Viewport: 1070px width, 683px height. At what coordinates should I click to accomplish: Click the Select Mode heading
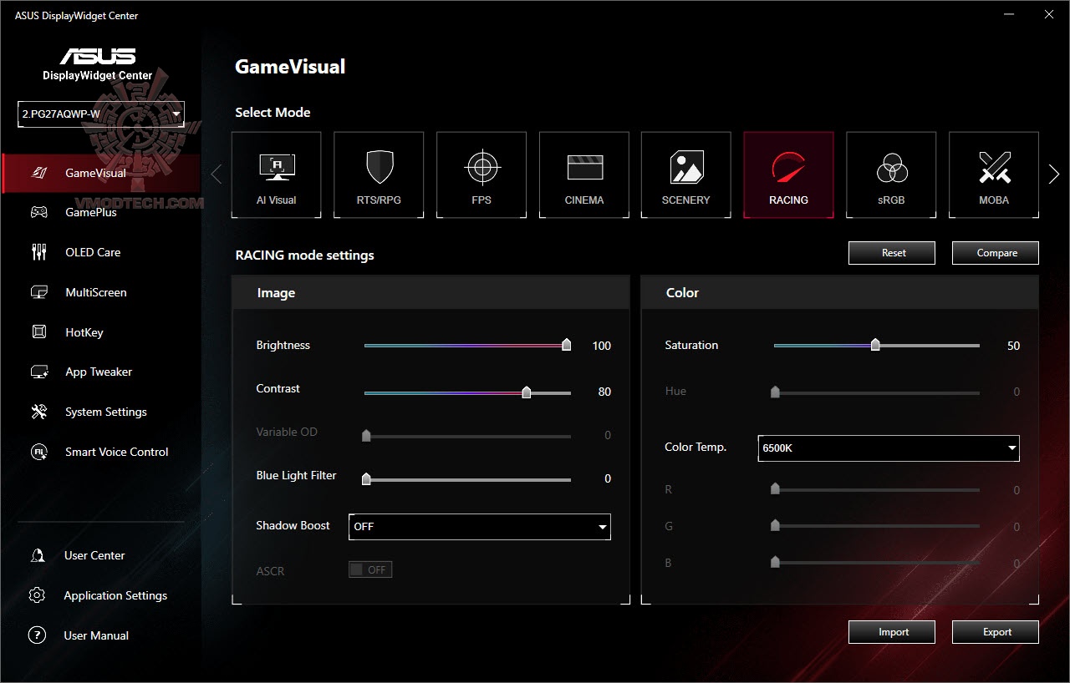[x=273, y=113]
